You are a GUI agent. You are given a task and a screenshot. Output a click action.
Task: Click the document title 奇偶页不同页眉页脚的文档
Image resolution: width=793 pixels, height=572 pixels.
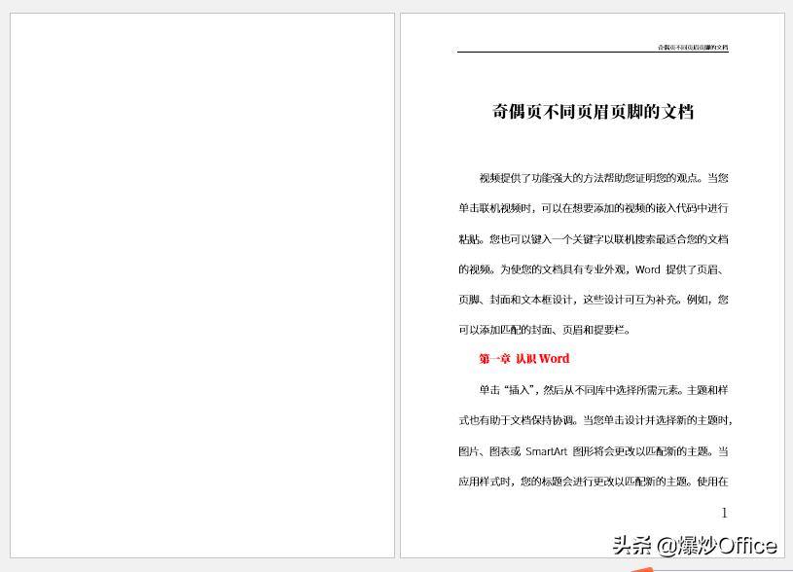click(593, 111)
